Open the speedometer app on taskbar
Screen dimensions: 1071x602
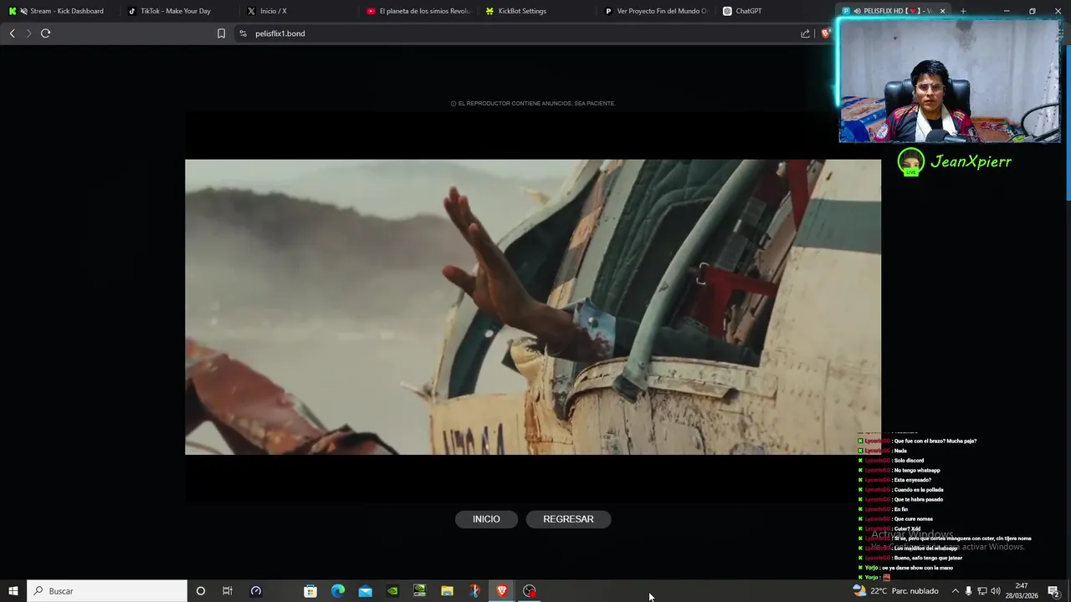(256, 591)
